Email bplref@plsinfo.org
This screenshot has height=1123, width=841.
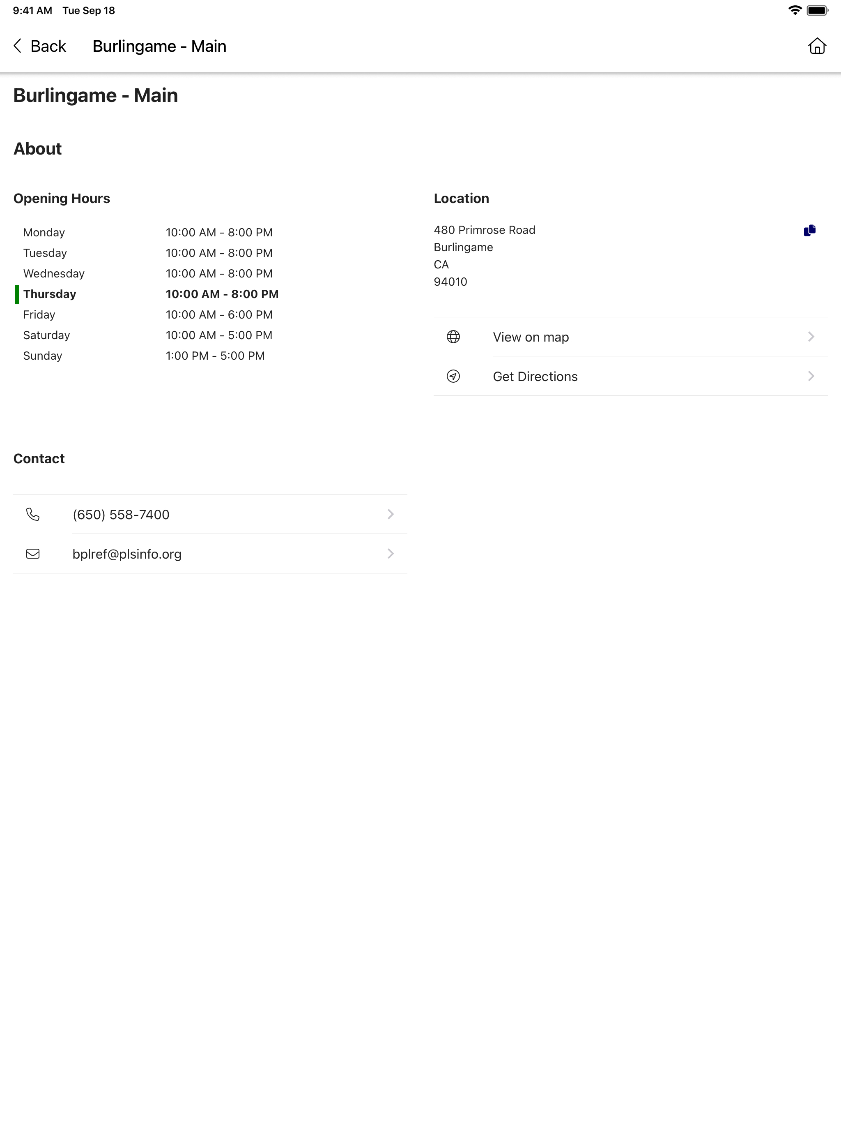[x=210, y=554]
